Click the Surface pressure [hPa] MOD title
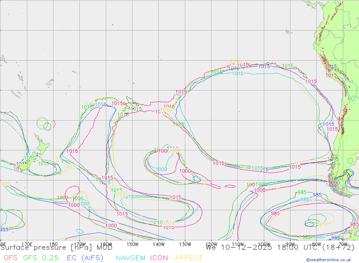 click(x=56, y=248)
